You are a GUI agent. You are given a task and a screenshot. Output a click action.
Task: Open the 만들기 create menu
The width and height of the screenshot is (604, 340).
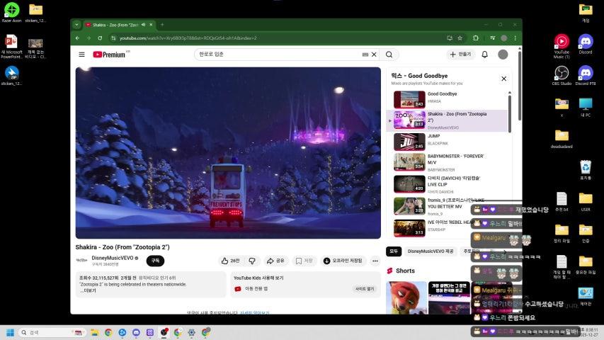point(460,55)
